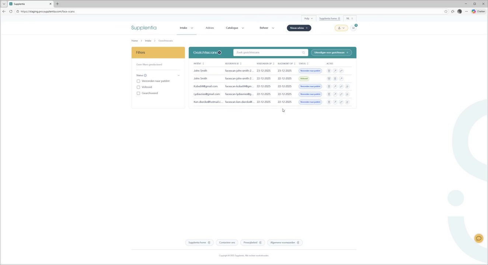The height and width of the screenshot is (265, 488).
Task: Click the search magnifier icon
Action: 303,53
